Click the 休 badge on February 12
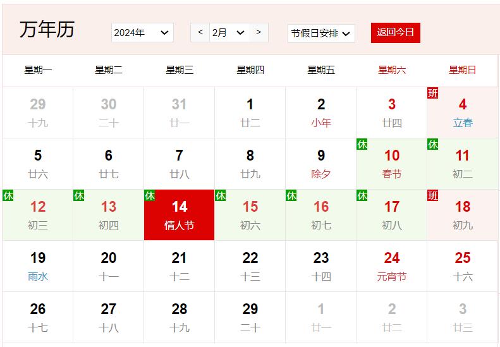Image resolution: width=500 pixels, height=347 pixels. pos(8,196)
